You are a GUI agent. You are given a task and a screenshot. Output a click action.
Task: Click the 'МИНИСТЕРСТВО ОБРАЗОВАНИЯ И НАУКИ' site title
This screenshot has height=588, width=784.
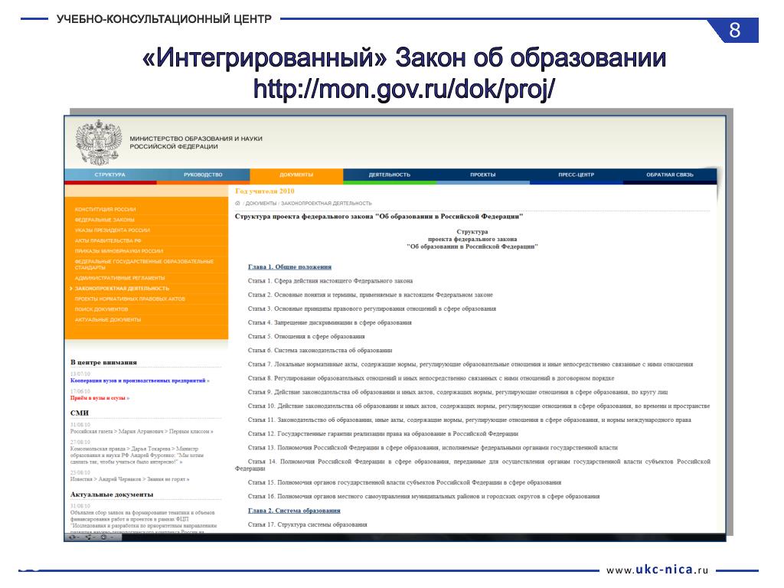click(196, 142)
